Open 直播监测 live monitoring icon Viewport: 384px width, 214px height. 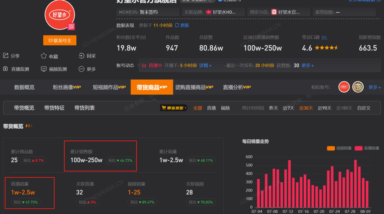[5, 69]
